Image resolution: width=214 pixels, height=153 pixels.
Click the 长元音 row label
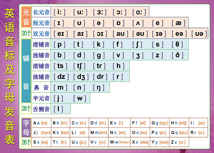(41, 12)
